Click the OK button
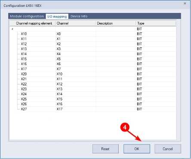This screenshot has height=159, width=191. (x=137, y=149)
